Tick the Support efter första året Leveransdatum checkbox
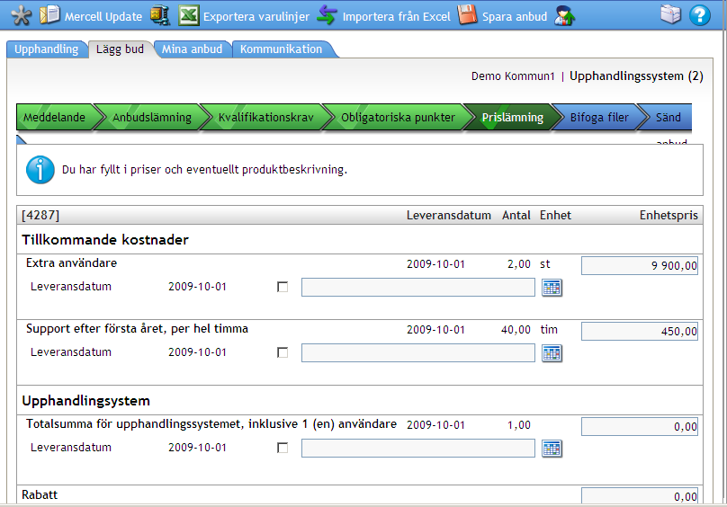The height and width of the screenshot is (507, 727). point(283,352)
